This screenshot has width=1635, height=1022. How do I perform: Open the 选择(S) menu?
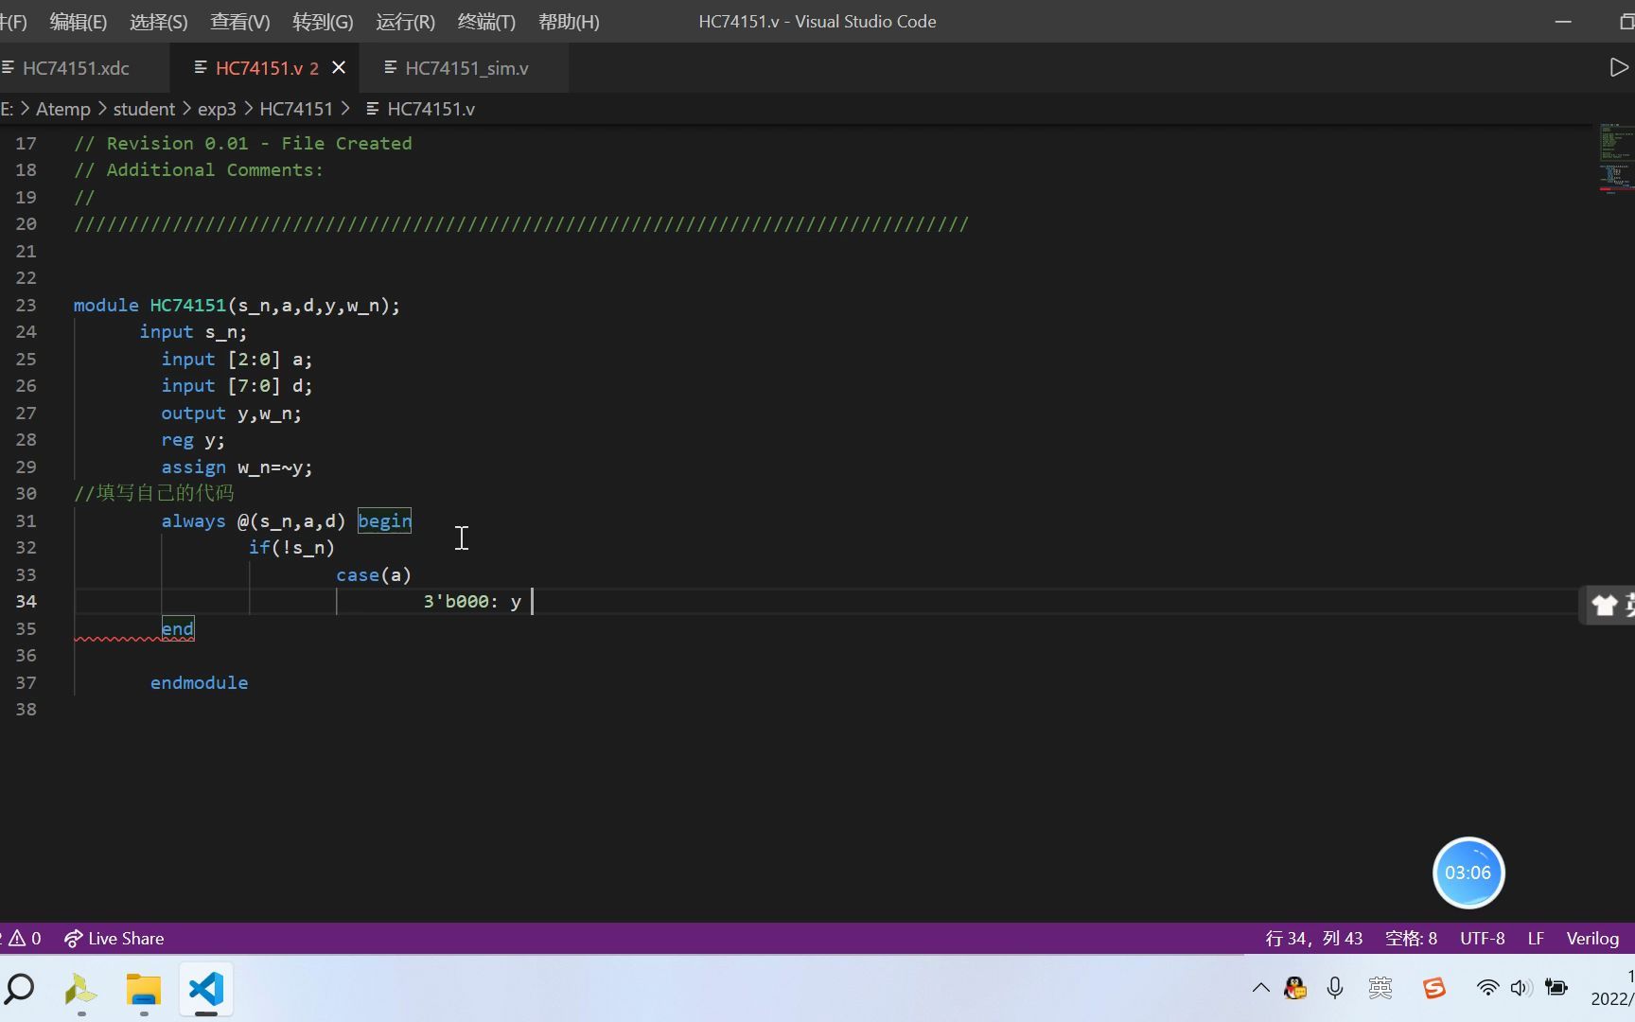158,21
